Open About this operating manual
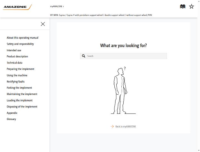This screenshot has height=152, width=200. 22,38
